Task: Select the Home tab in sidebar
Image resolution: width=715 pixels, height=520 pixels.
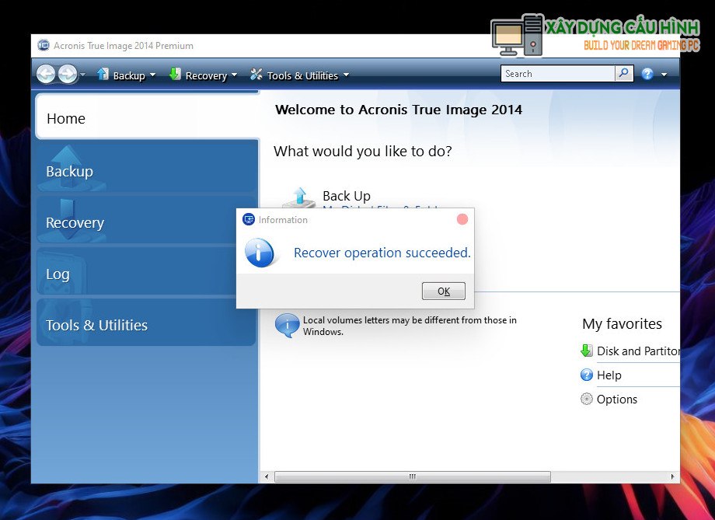Action: click(146, 119)
